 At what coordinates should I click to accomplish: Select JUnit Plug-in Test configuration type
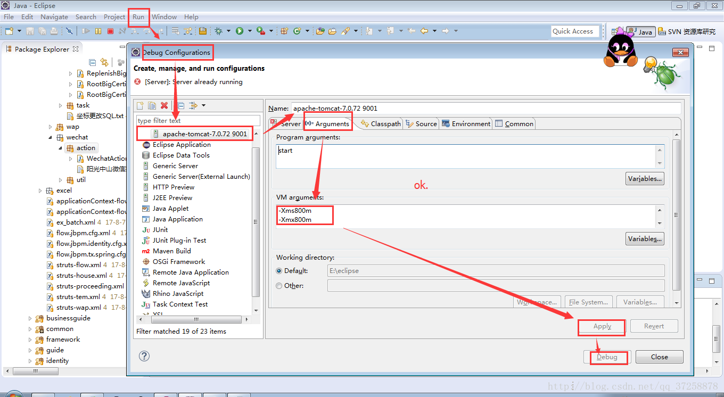pos(179,241)
